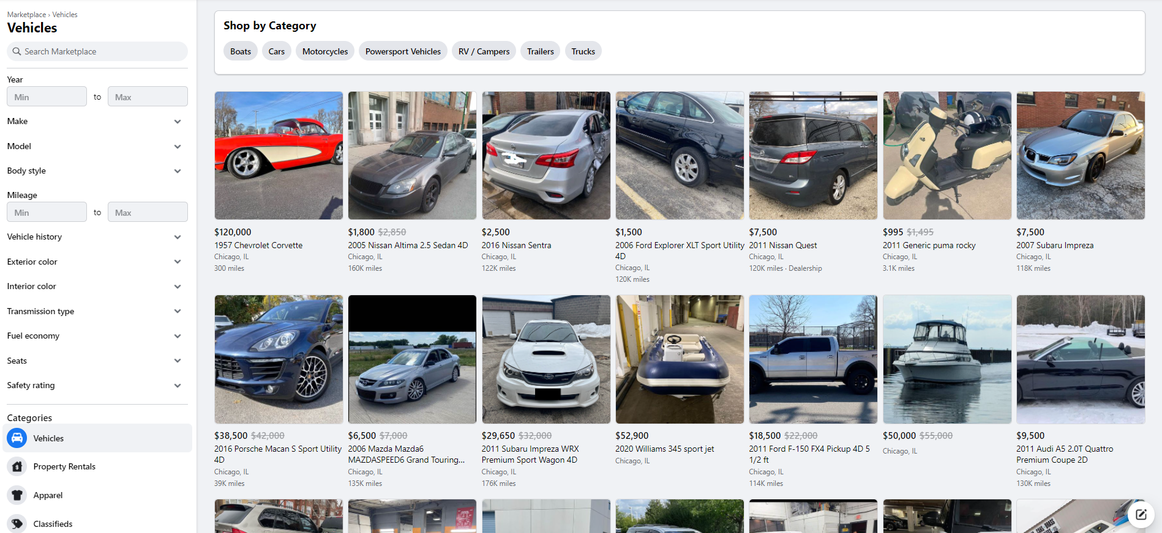Open 2006 Mazda Mazda6 listing photo
Image resolution: width=1162 pixels, height=533 pixels.
click(412, 359)
